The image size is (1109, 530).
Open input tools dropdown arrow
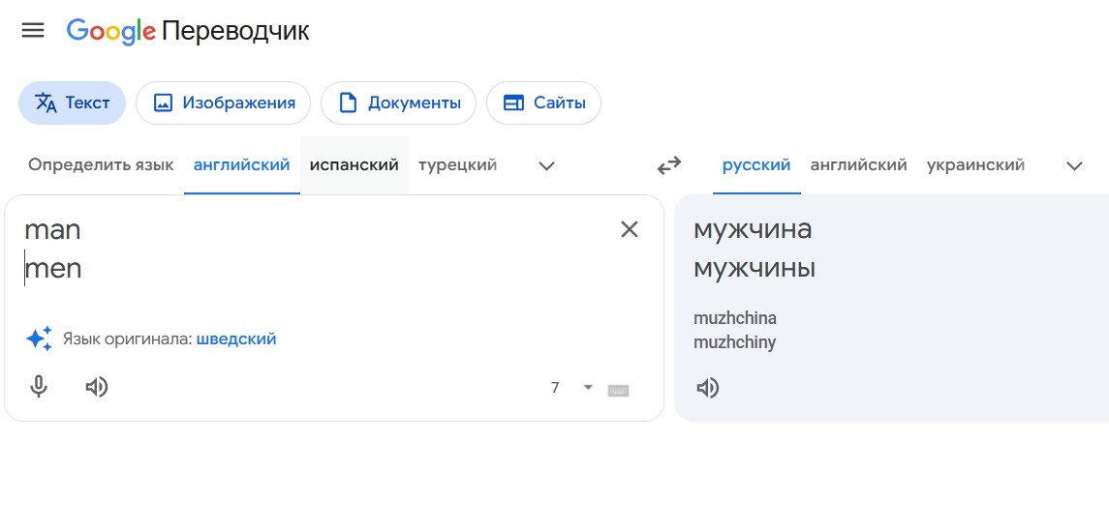pos(588,387)
